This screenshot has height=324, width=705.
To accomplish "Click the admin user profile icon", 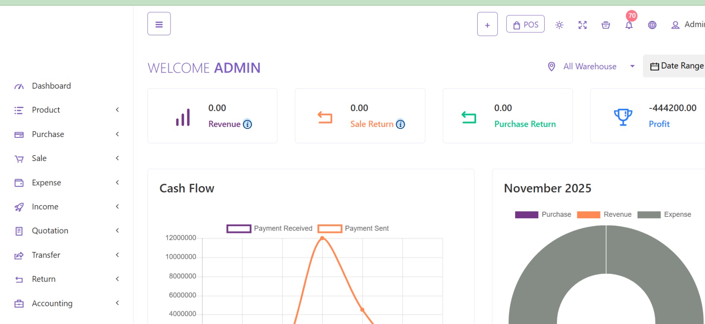I will [x=675, y=25].
